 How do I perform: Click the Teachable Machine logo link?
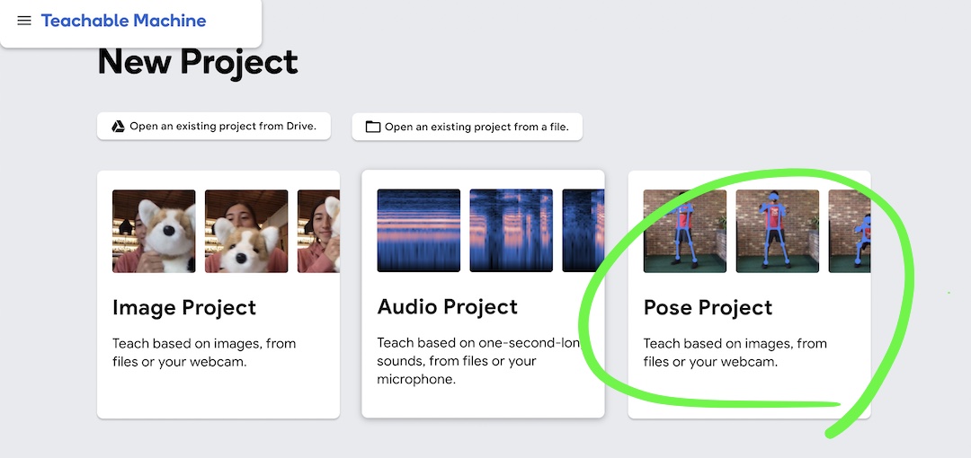point(123,21)
